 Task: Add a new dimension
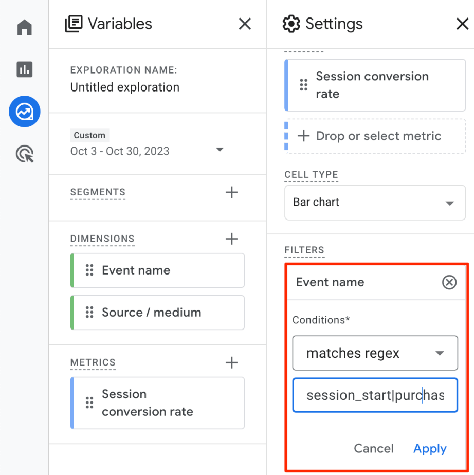tap(231, 239)
